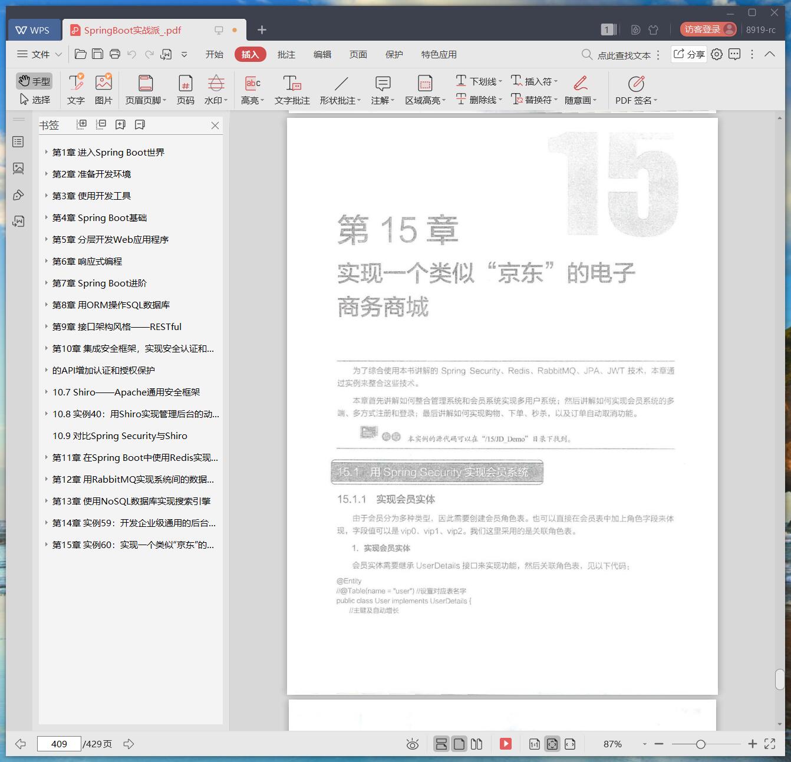Expand the 第1章 进入Spring Boot世界 bookmark
This screenshot has height=762, width=791.
pyautogui.click(x=46, y=152)
